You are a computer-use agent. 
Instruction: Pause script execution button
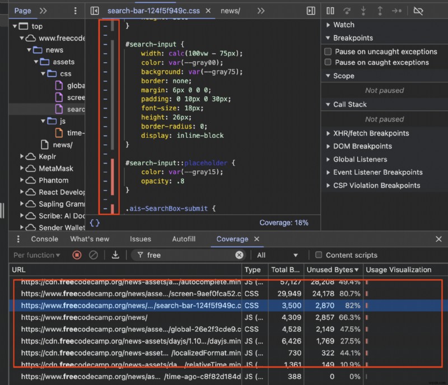pos(330,11)
